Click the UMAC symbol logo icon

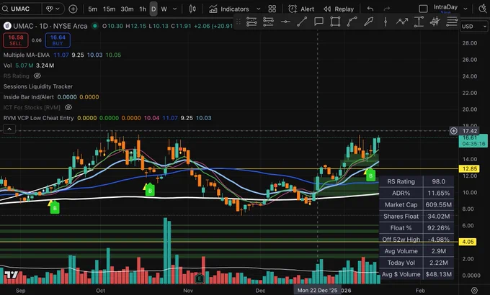coord(7,26)
